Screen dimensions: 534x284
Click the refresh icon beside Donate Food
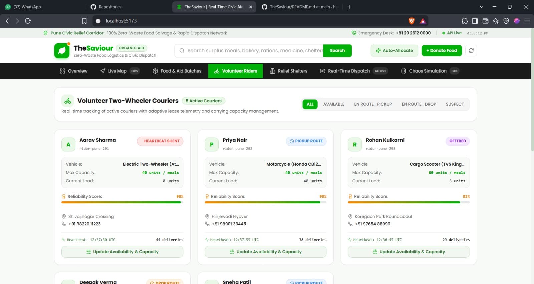(471, 51)
